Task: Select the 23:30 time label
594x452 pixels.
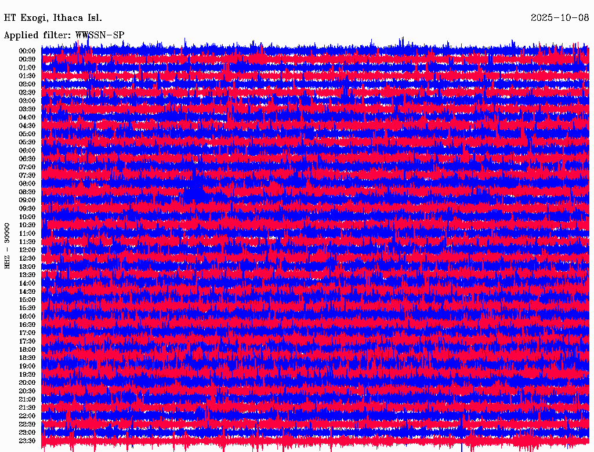Action: pyautogui.click(x=27, y=440)
